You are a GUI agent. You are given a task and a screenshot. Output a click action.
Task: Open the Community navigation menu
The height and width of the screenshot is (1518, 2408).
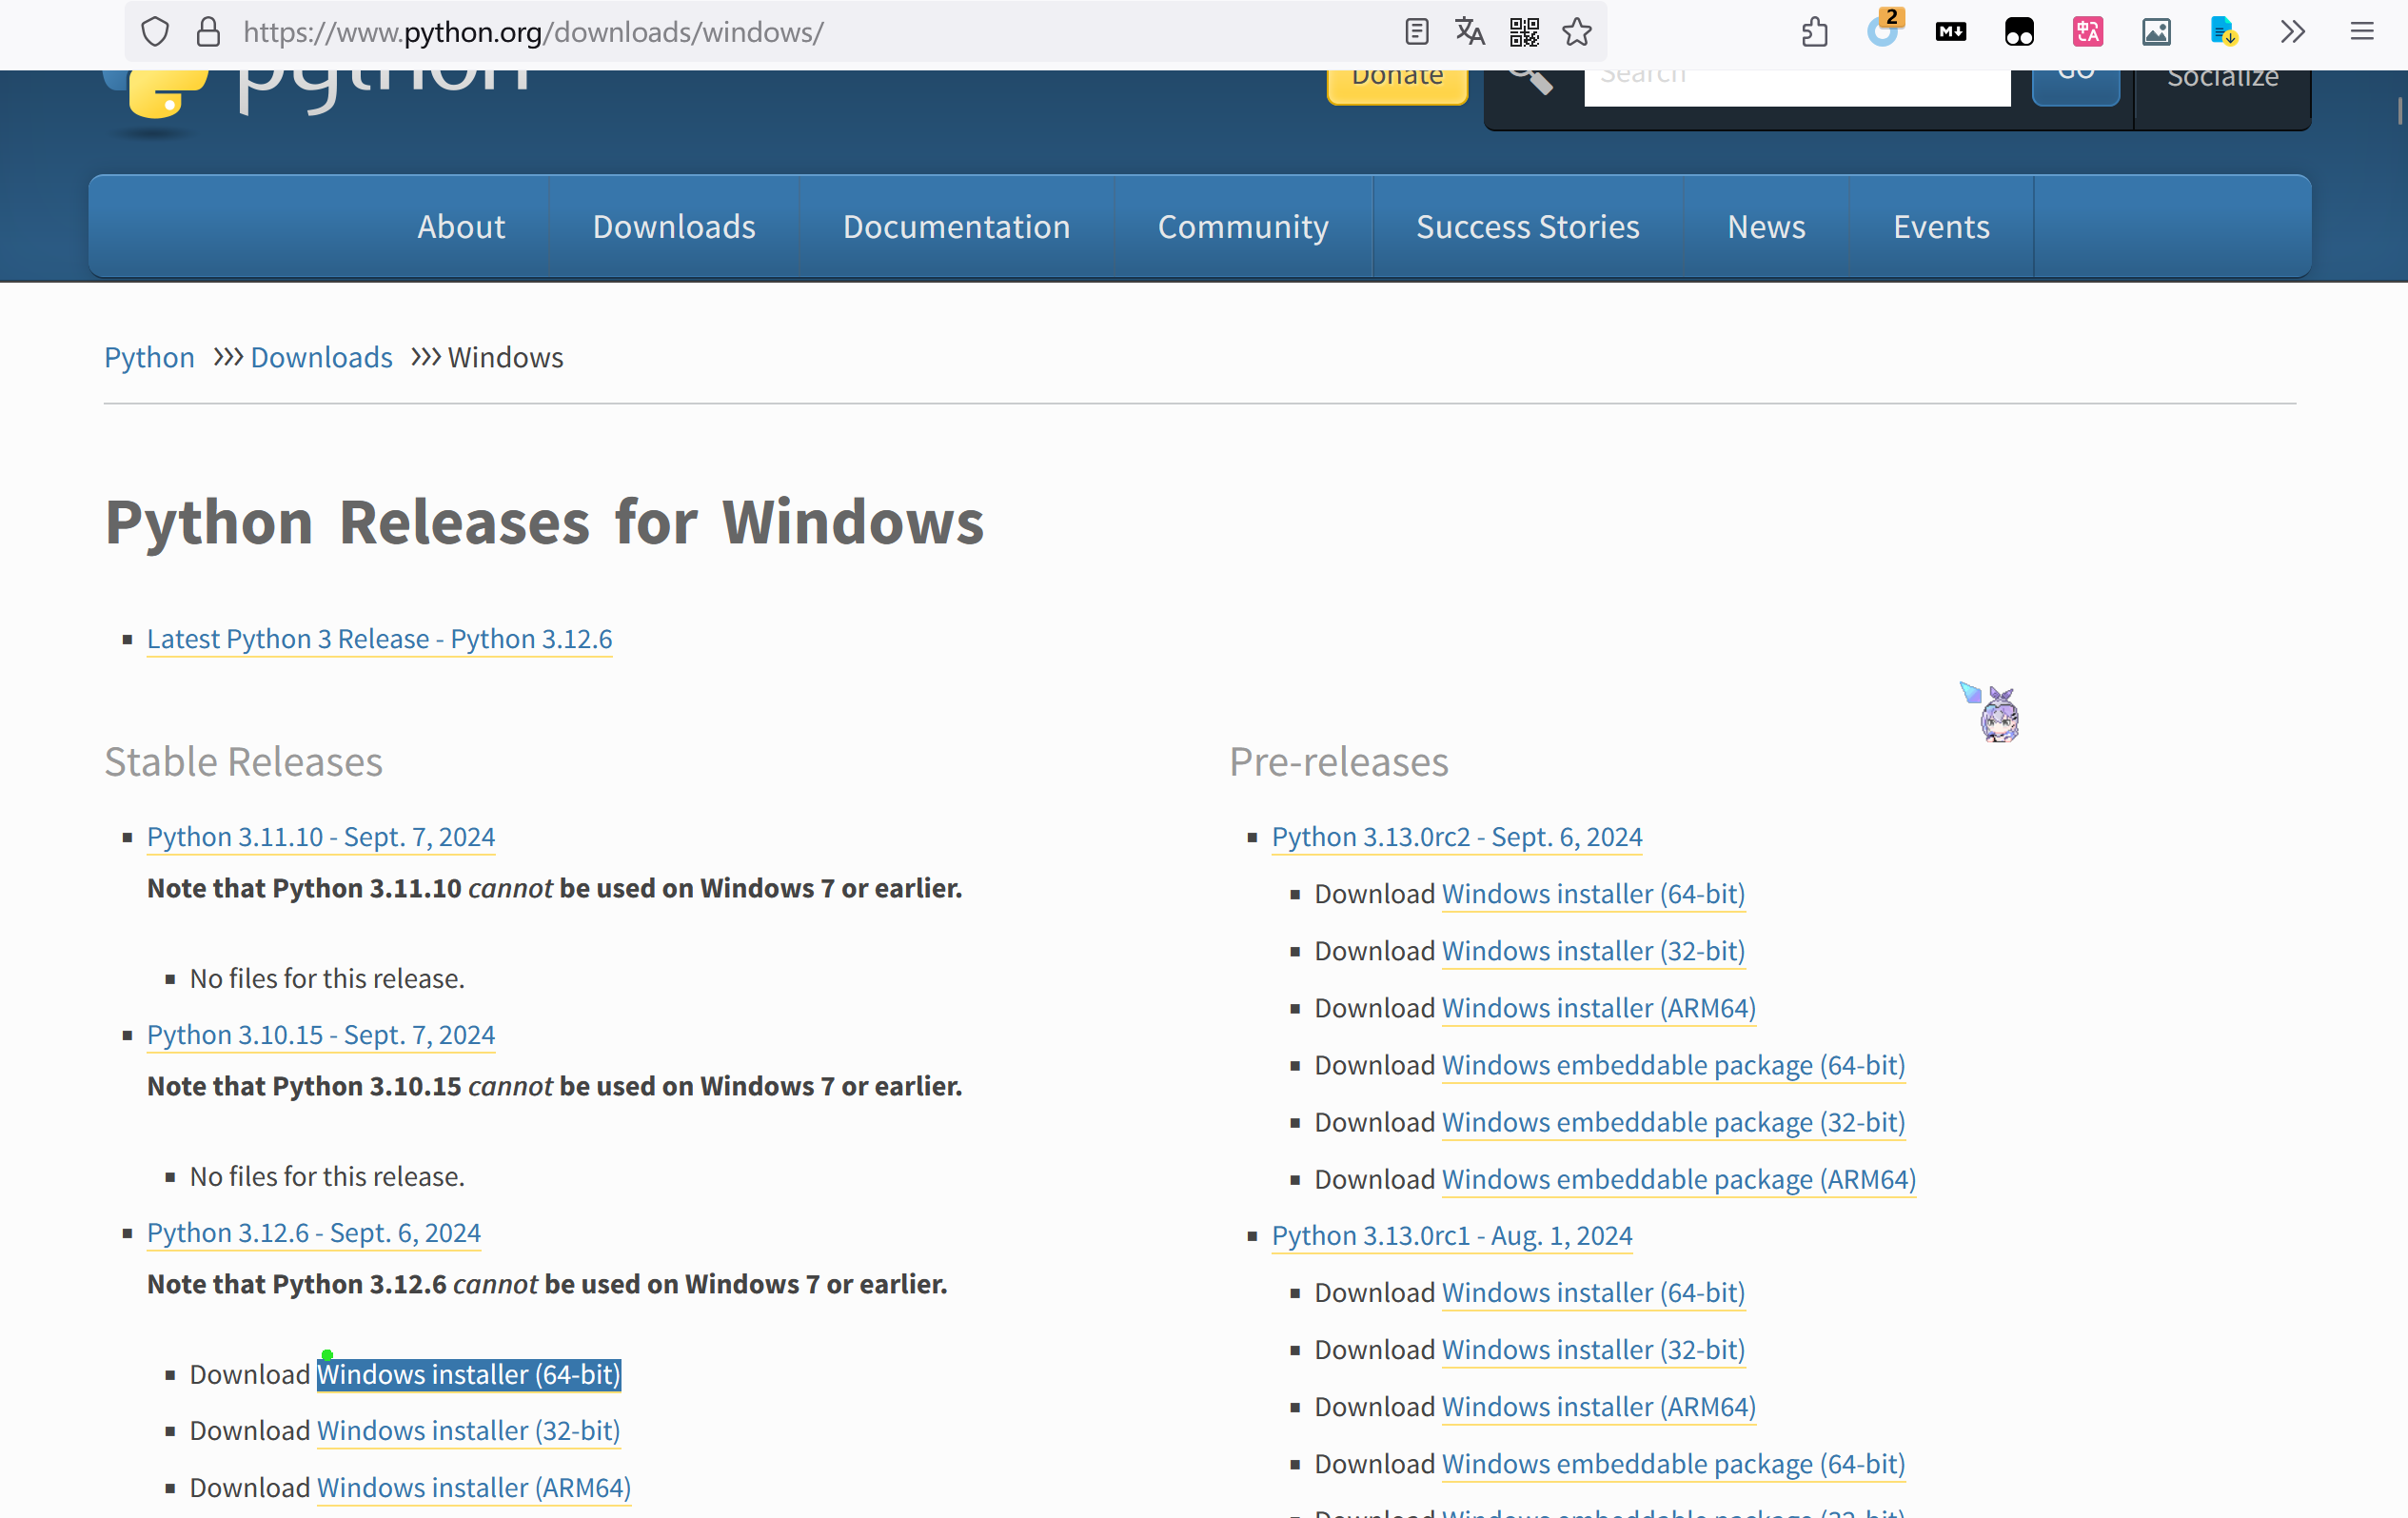(x=1242, y=226)
